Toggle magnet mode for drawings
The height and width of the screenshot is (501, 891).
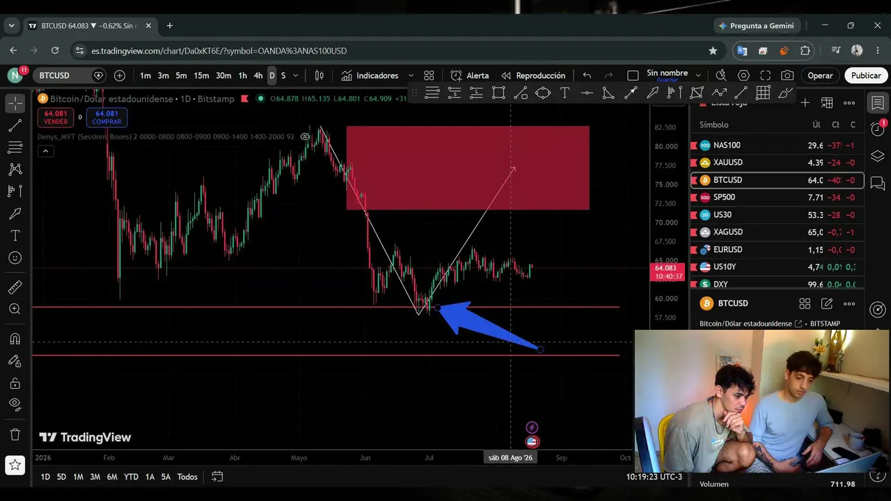coord(15,339)
